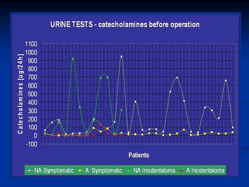Click the 'Patients' x-axis label
The height and width of the screenshot is (187, 249).
pyautogui.click(x=139, y=155)
